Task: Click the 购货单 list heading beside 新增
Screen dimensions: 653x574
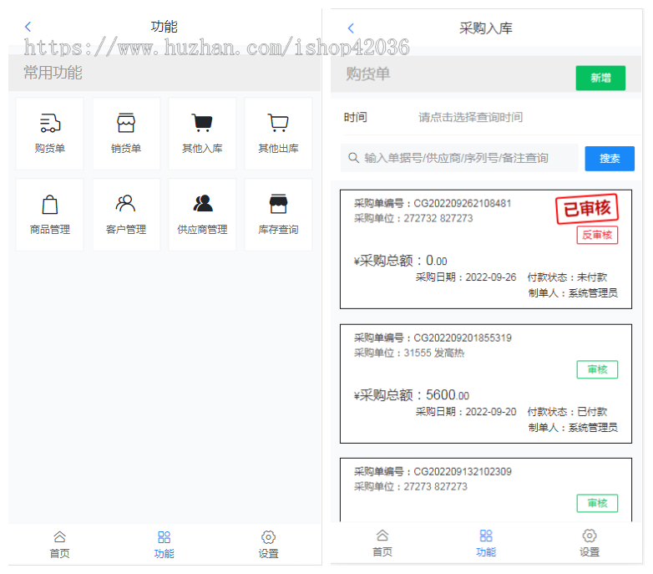Action: 368,74
